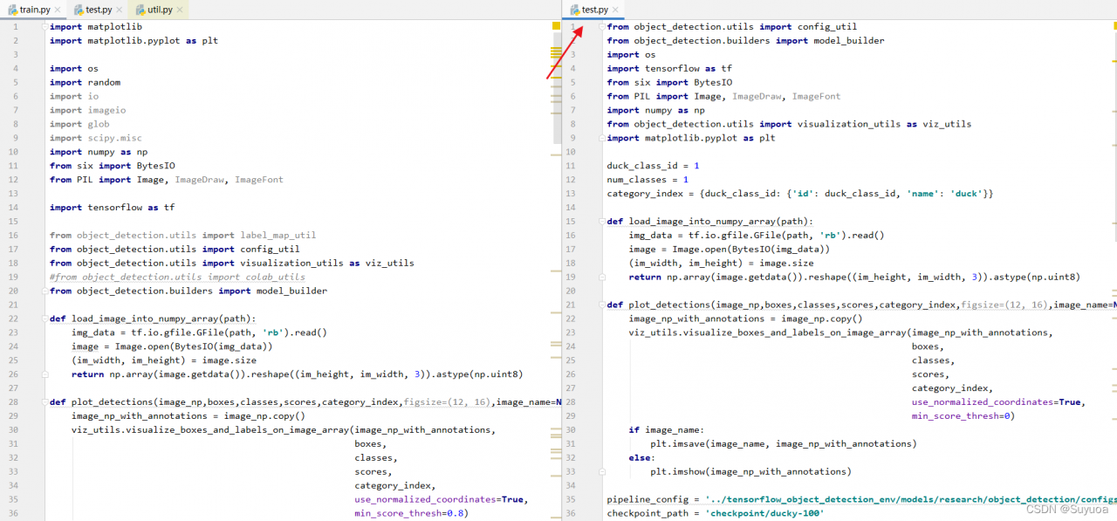Click 'import scipy.misc' line
Viewport: 1117px width, 521px height.
[x=95, y=138]
